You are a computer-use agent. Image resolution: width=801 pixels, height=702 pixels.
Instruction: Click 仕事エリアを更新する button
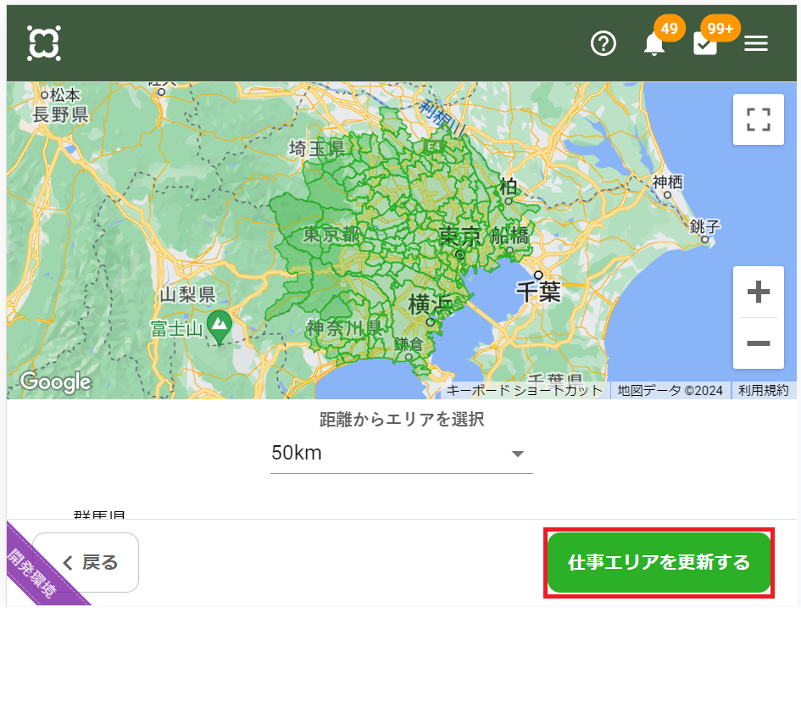(x=659, y=563)
